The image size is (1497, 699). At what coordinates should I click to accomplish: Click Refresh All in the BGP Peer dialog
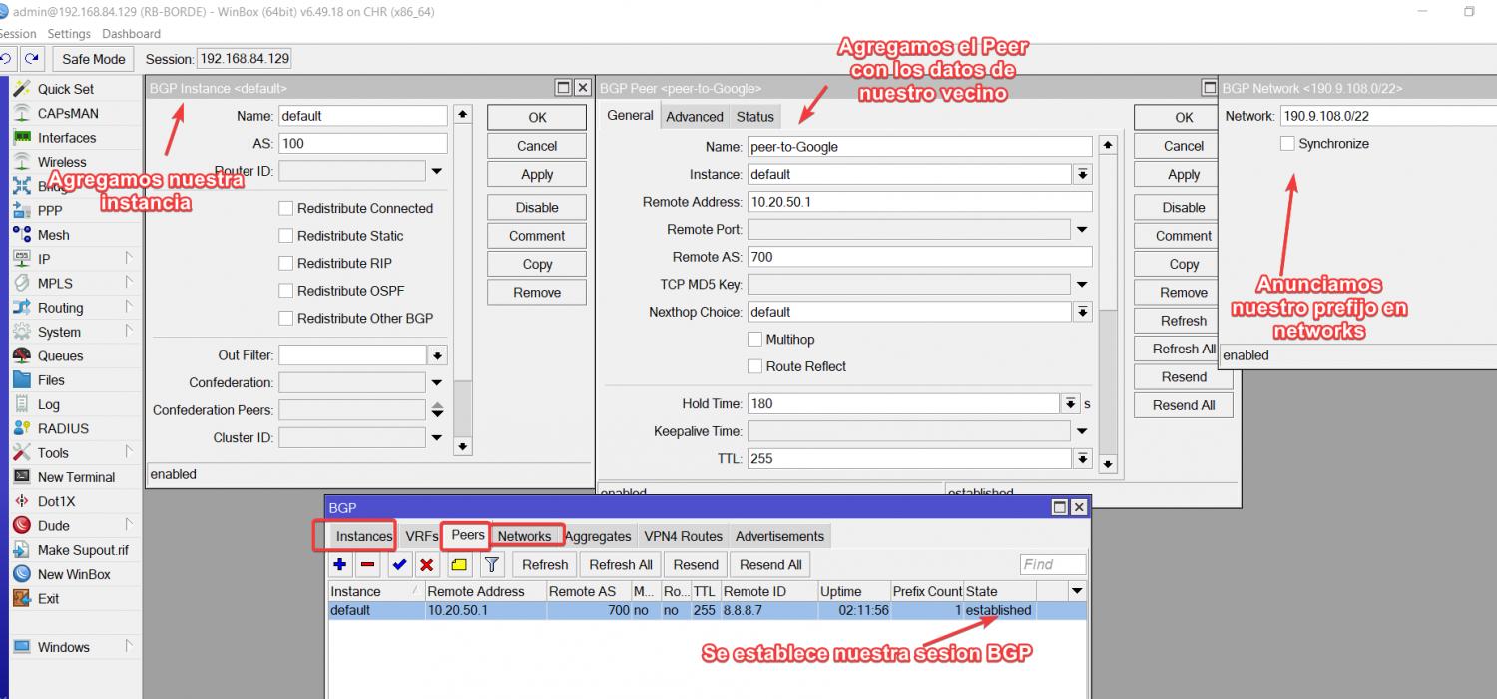point(1183,349)
